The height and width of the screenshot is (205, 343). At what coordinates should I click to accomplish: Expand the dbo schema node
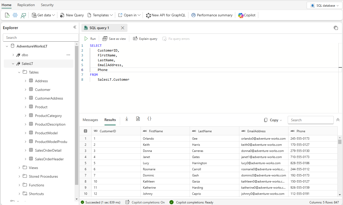13,55
